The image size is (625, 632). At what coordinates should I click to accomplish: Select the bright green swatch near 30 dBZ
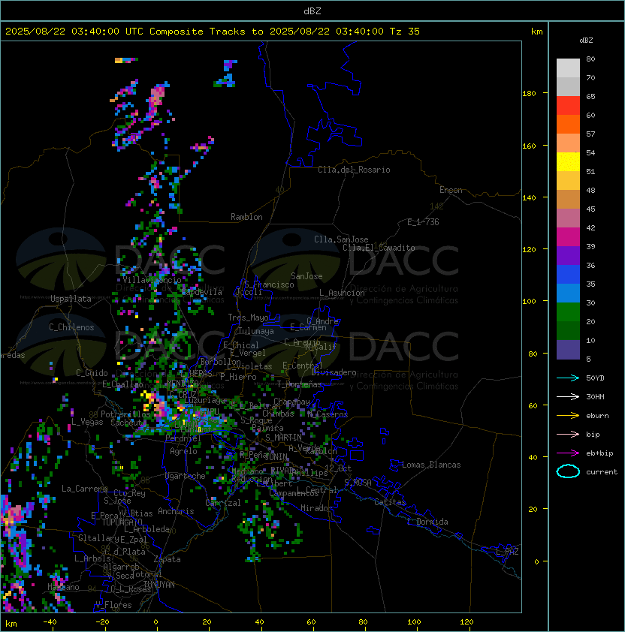pos(568,312)
